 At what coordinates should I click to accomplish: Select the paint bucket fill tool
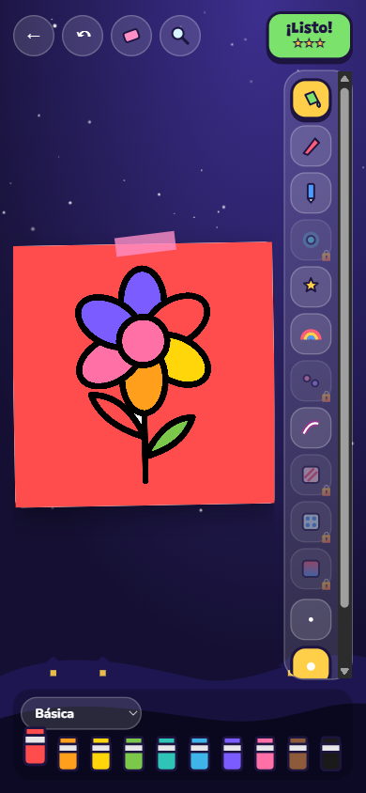point(311,100)
